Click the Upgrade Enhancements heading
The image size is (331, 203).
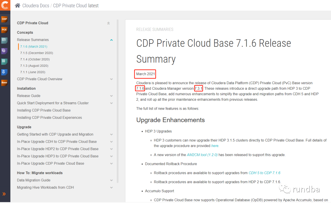[x=171, y=120]
